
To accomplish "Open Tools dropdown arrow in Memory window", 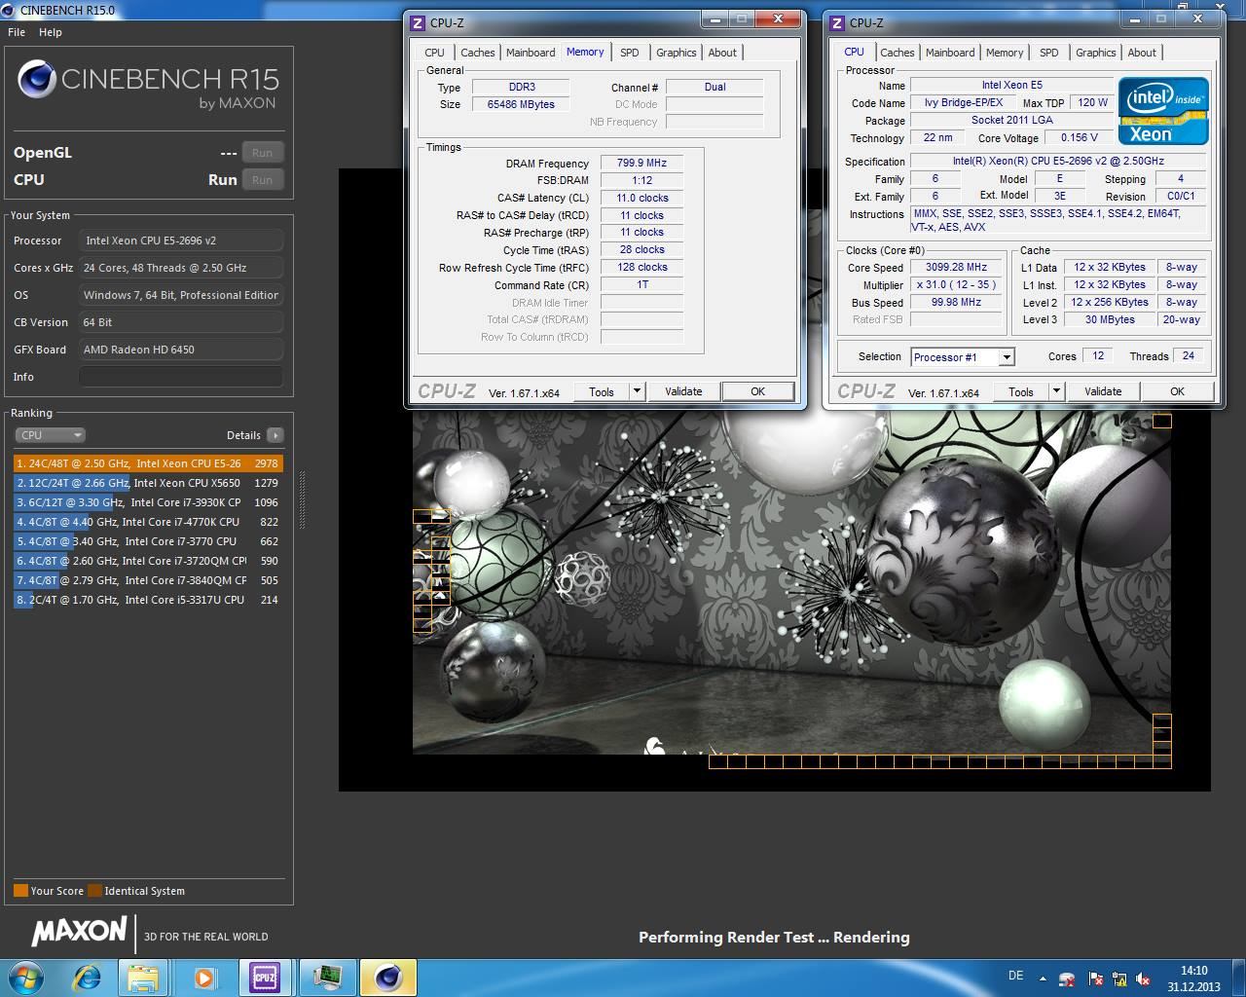I will pyautogui.click(x=637, y=391).
